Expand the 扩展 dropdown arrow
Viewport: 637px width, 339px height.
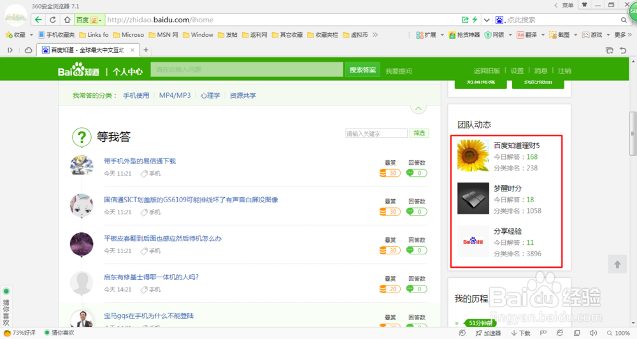(x=442, y=35)
